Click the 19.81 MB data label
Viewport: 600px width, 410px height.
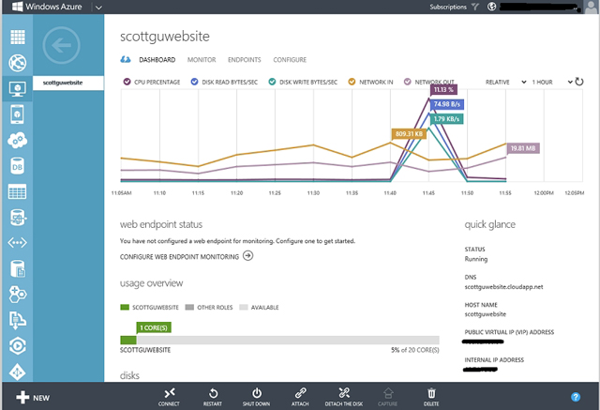tap(523, 148)
